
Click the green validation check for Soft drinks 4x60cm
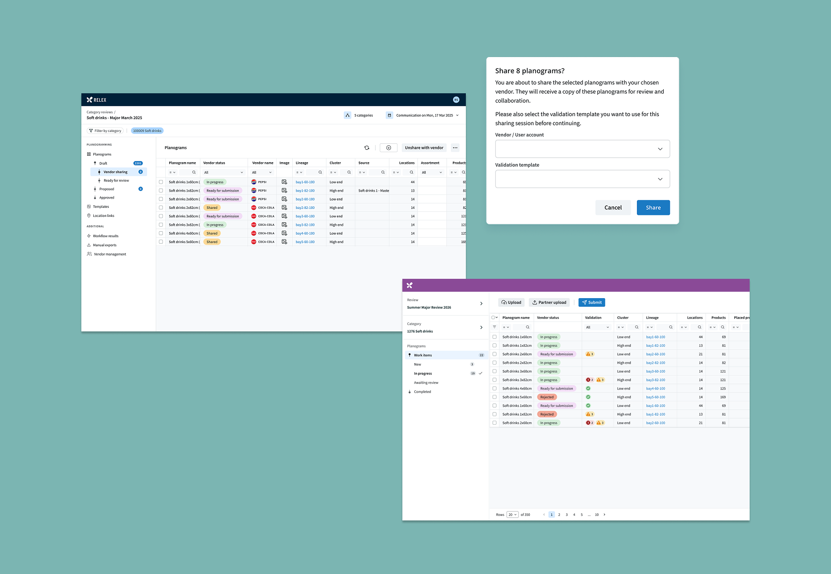tap(588, 388)
